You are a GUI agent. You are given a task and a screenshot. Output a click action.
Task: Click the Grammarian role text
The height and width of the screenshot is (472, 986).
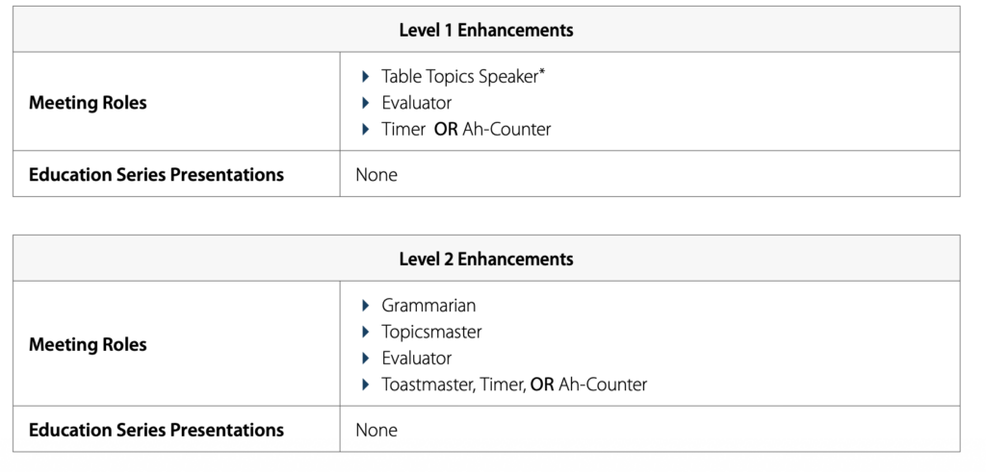coord(428,306)
